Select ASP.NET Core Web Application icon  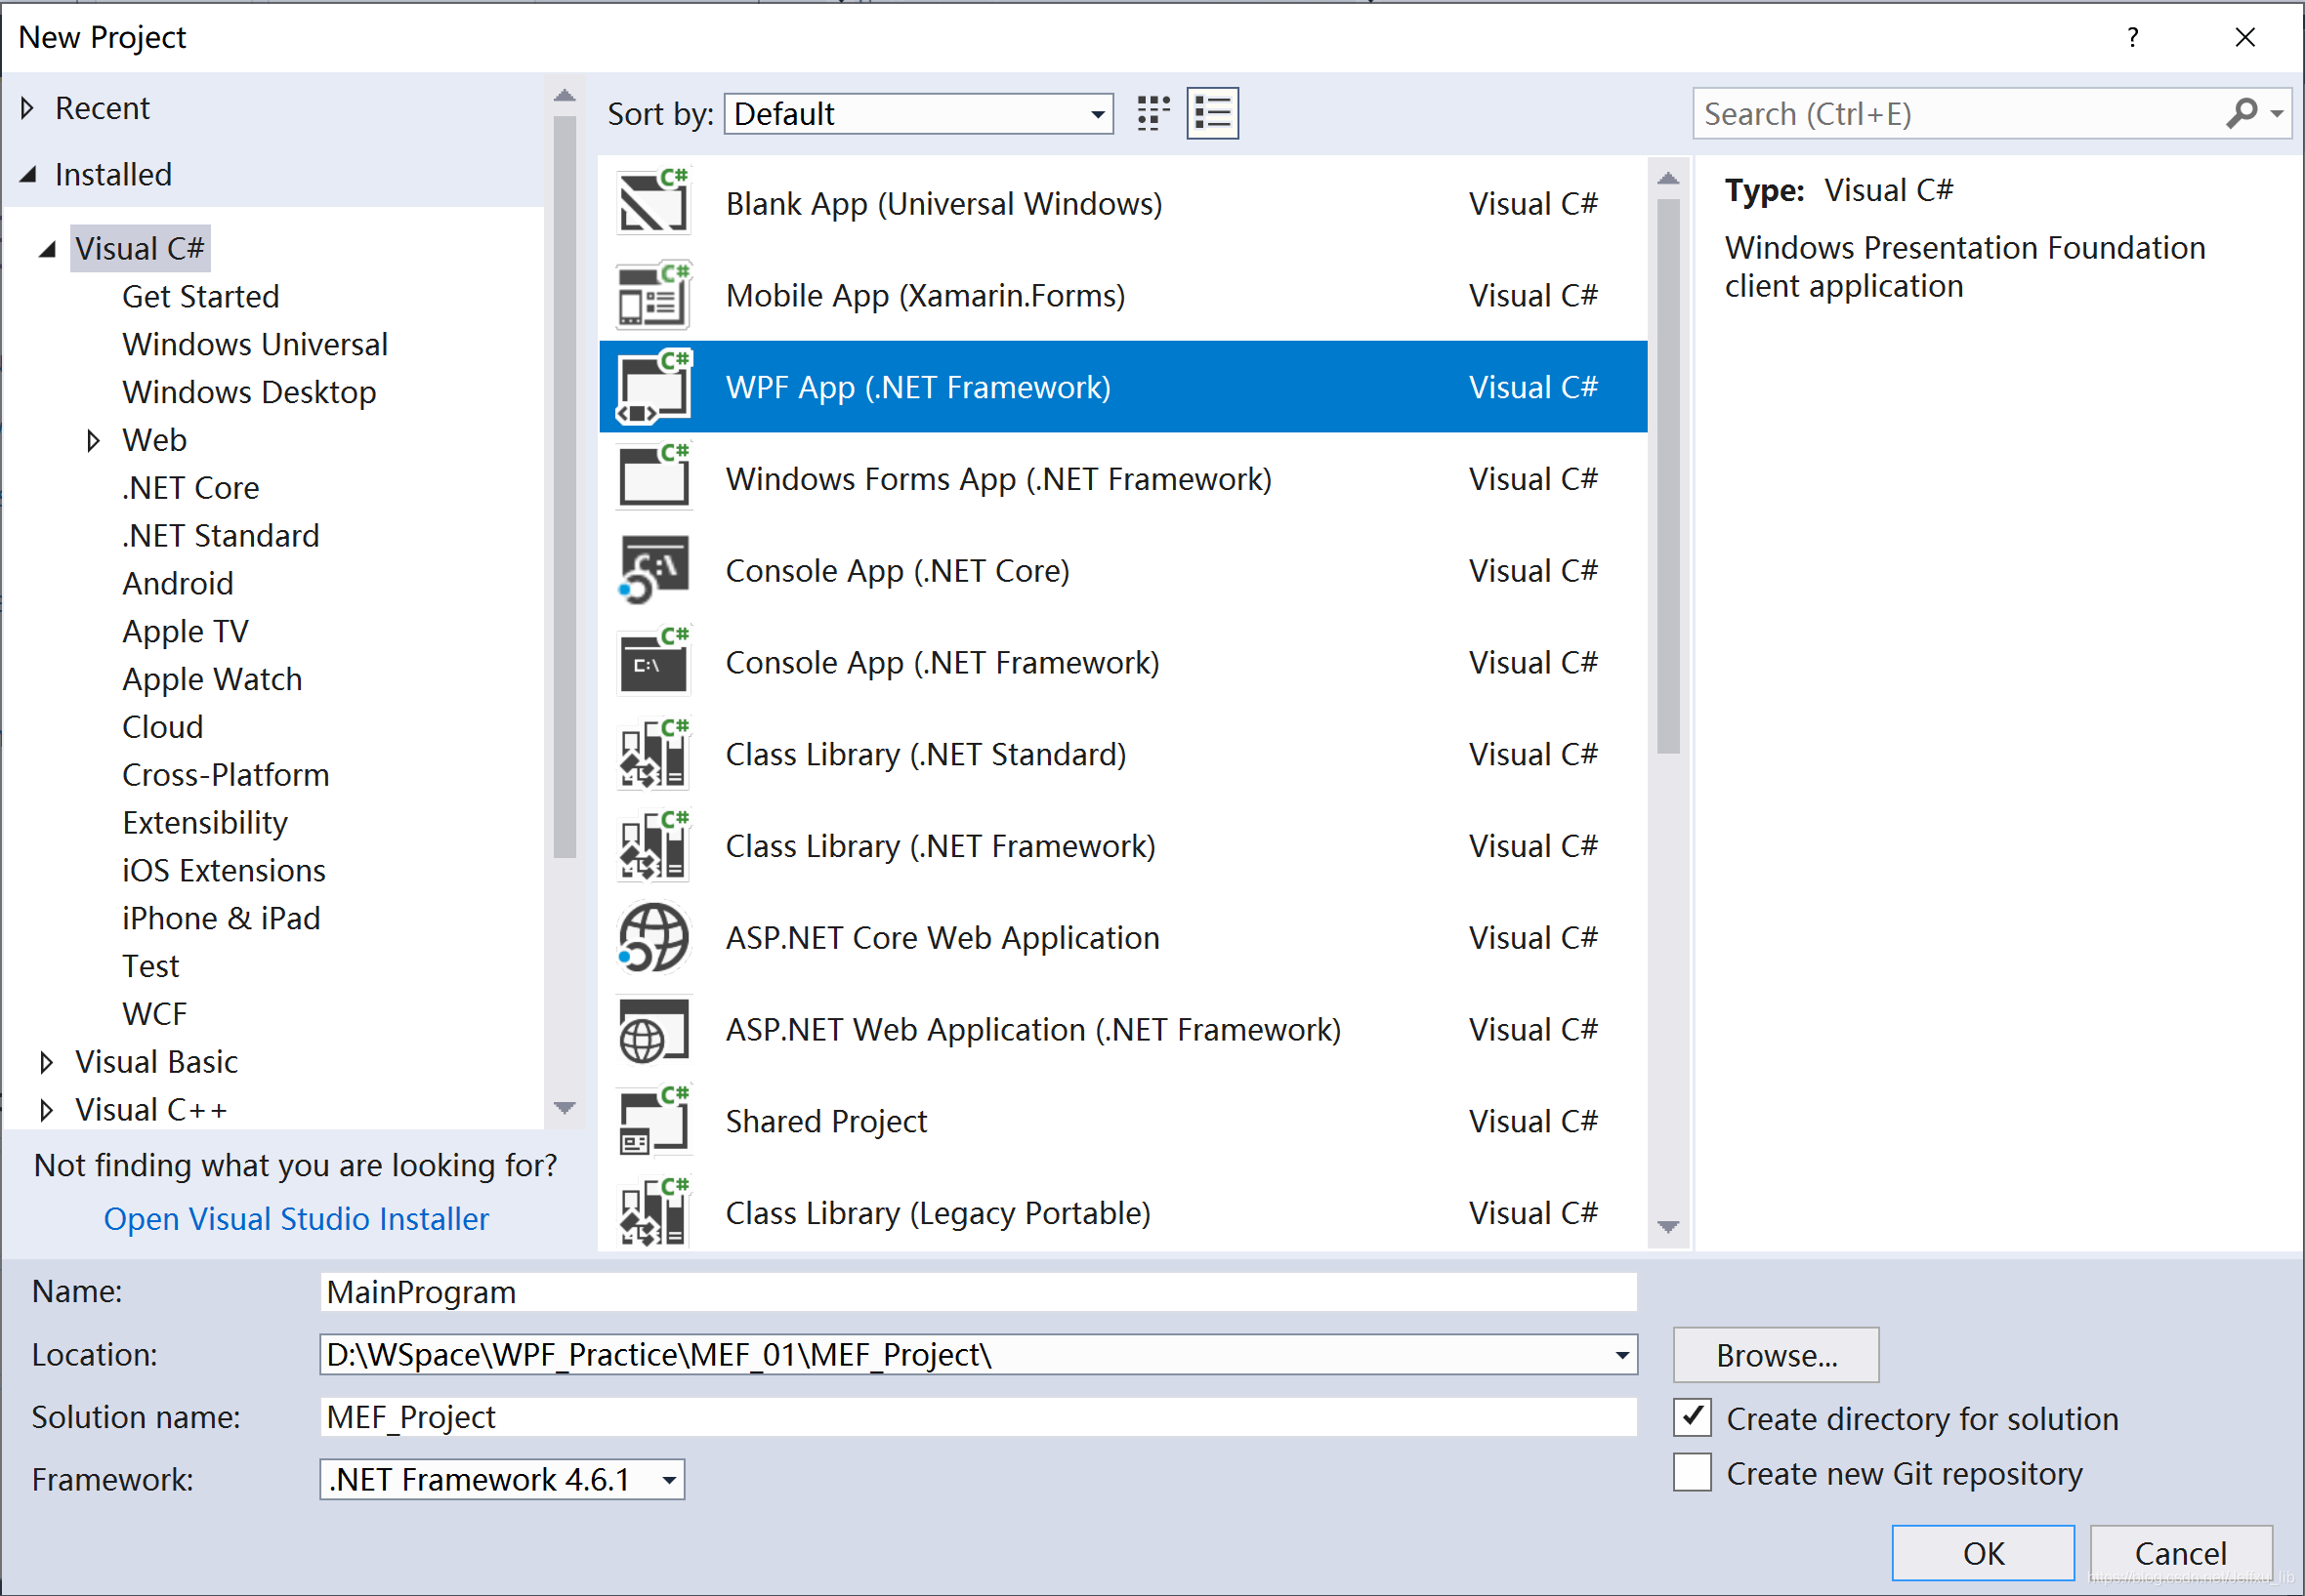(653, 938)
